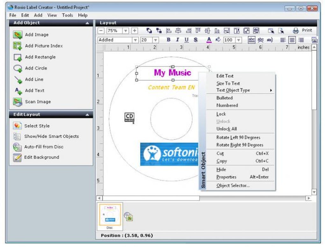Click the Add Picture Index icon
This screenshot has width=325, height=247.
tap(18, 46)
